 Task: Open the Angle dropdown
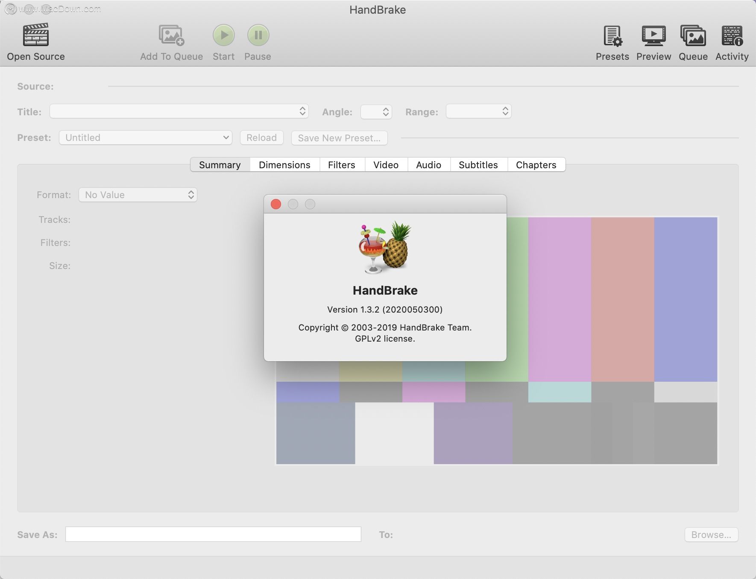point(376,111)
